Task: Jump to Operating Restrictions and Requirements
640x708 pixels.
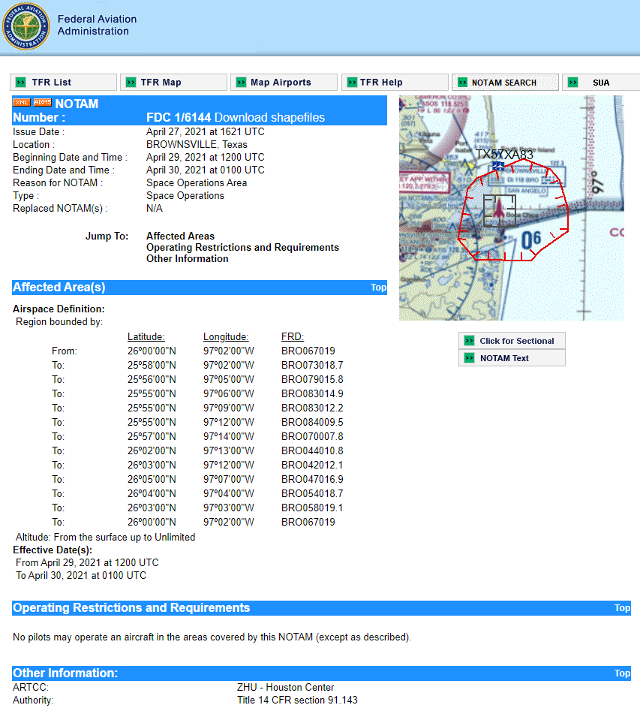Action: pos(242,247)
